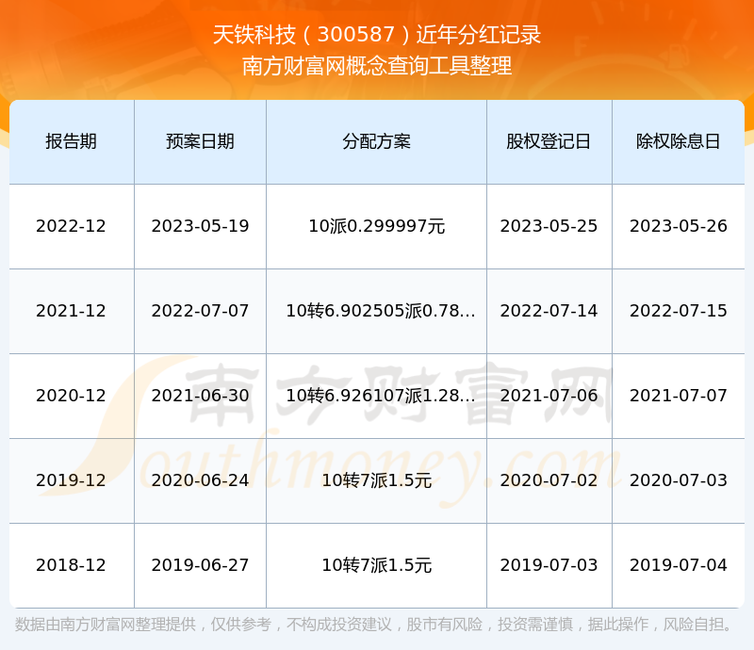The width and height of the screenshot is (754, 650).
Task: Click proposal date 2019-06-27
Action: point(200,565)
